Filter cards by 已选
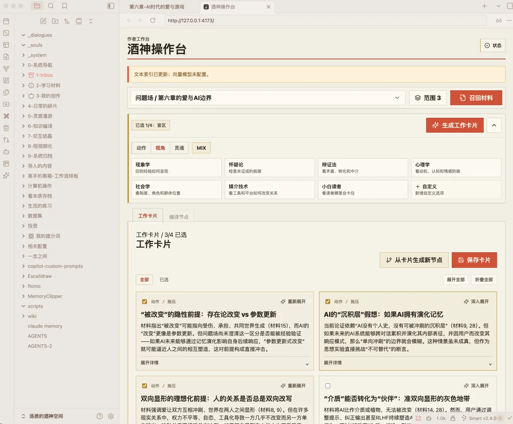 pos(164,280)
